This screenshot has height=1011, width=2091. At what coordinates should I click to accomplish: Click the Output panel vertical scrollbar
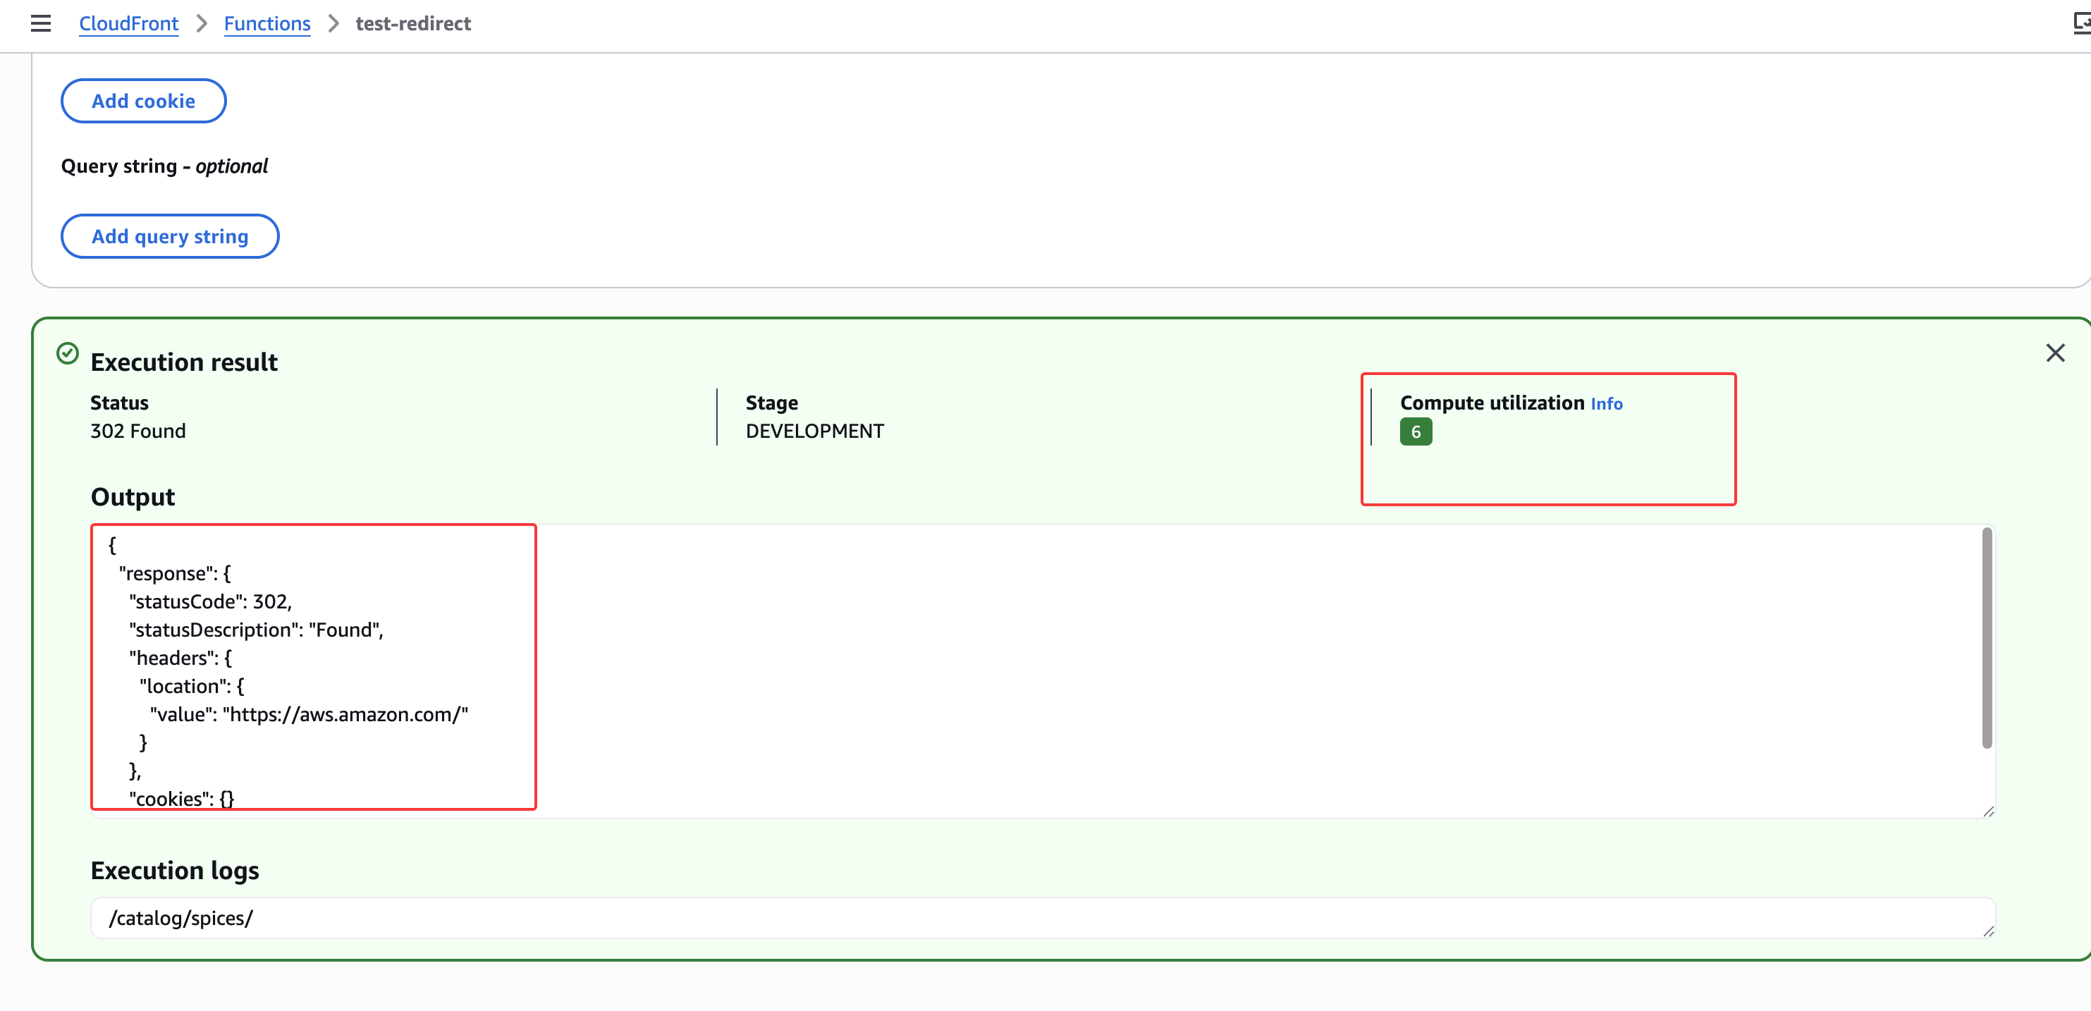point(1986,637)
